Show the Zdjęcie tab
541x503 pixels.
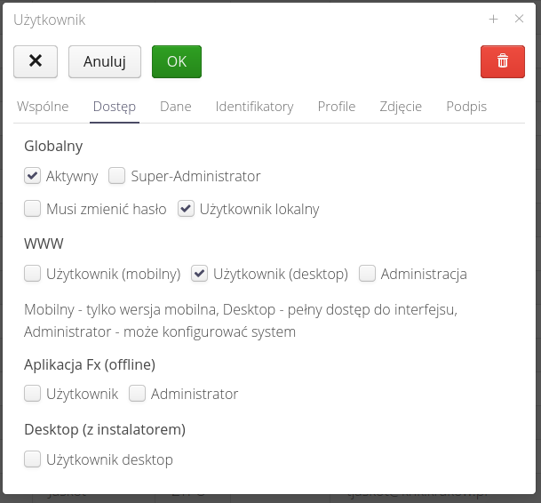pos(401,107)
